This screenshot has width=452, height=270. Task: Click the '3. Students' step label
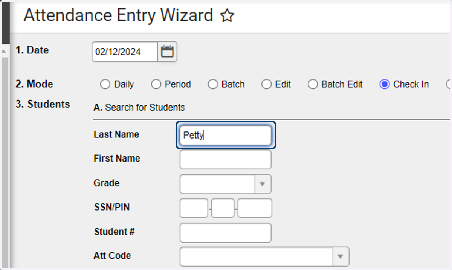click(x=43, y=104)
